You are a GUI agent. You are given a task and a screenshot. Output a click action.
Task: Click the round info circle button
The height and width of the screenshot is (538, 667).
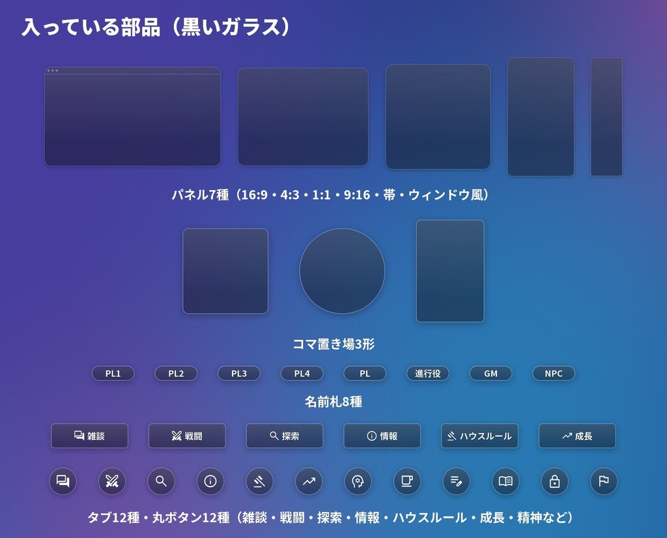coord(210,481)
